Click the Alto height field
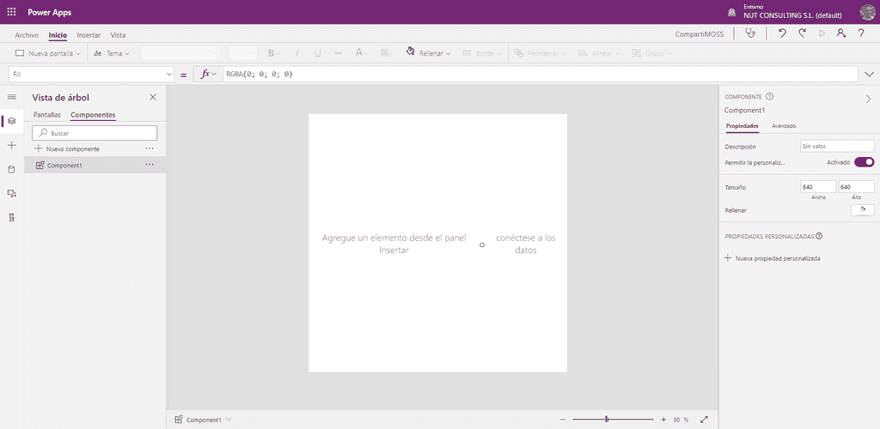 pyautogui.click(x=857, y=186)
